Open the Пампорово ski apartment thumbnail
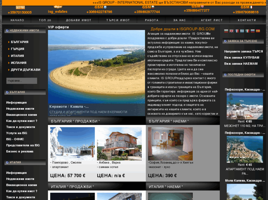This screenshot has width=268, height=200. coord(73,144)
